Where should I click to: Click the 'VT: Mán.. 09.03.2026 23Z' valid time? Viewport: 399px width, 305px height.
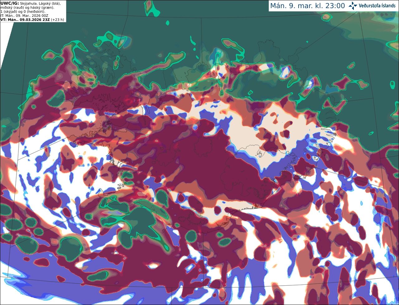pyautogui.click(x=25, y=20)
